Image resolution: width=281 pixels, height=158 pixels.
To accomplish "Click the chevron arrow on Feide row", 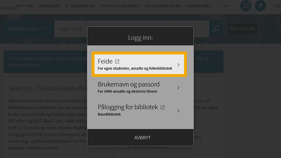I will [178, 65].
